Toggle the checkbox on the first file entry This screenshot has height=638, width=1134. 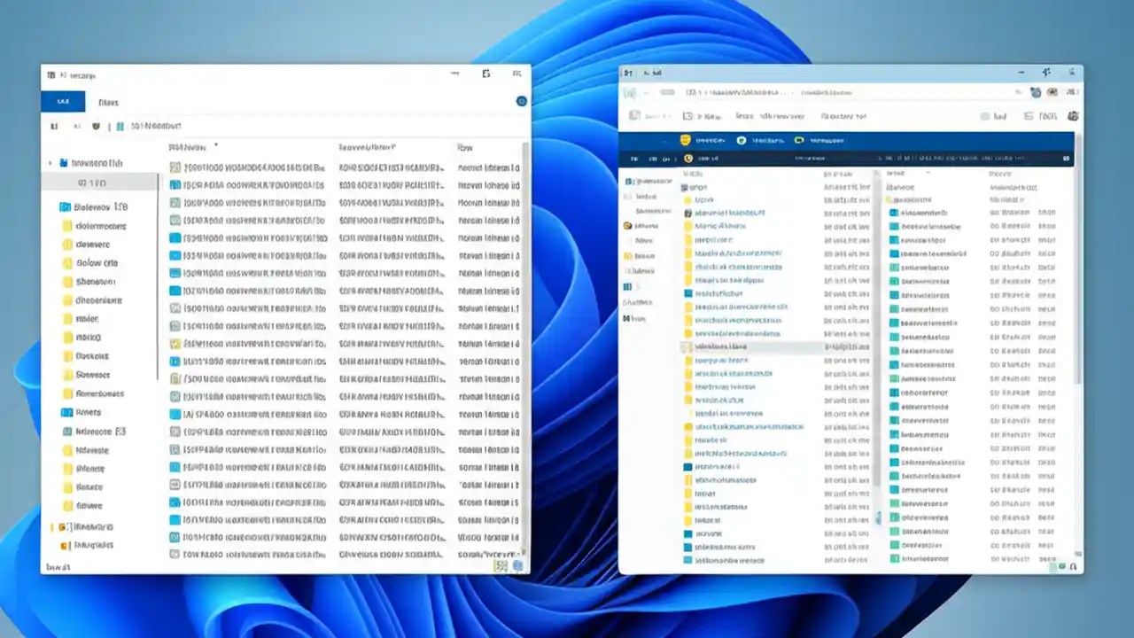pyautogui.click(x=174, y=167)
